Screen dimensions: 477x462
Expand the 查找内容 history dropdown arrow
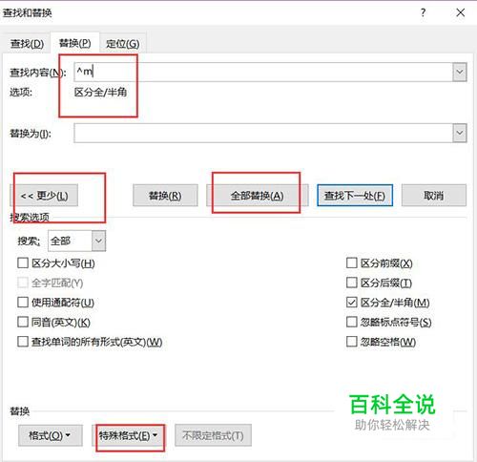pos(460,72)
